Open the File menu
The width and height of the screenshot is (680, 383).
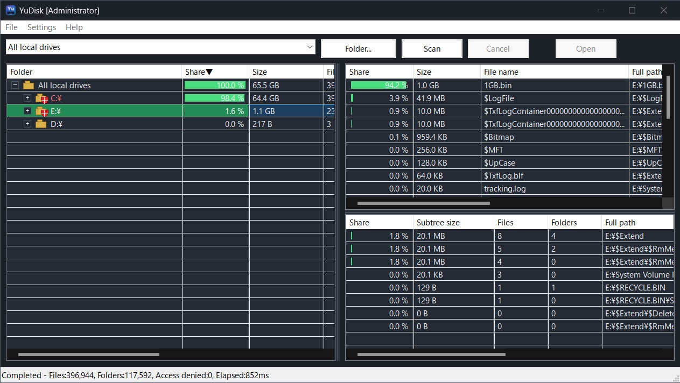coord(11,27)
